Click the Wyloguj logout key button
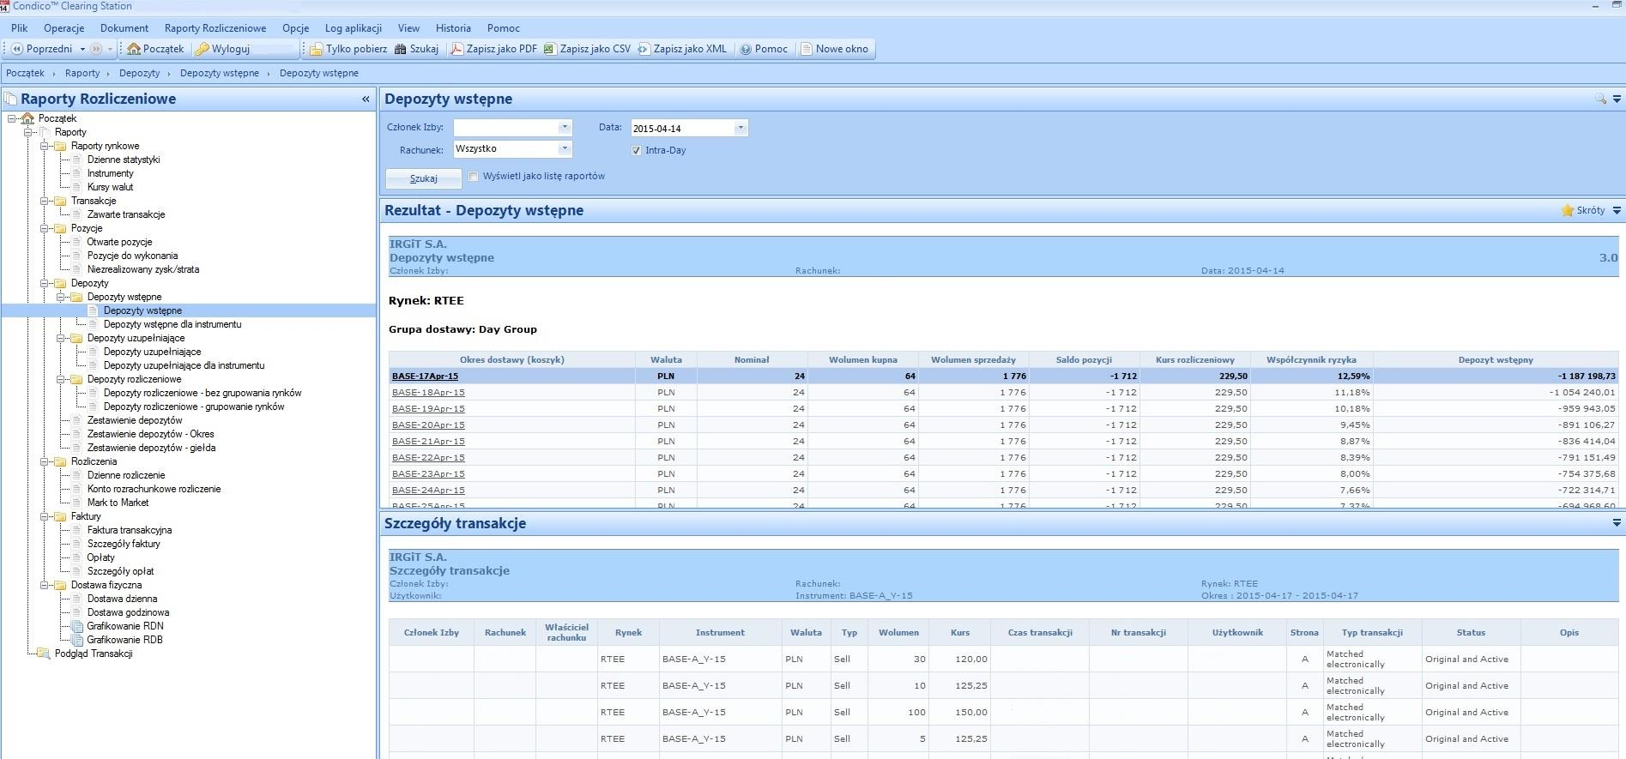Screen dimensions: 1626x759 click(222, 49)
